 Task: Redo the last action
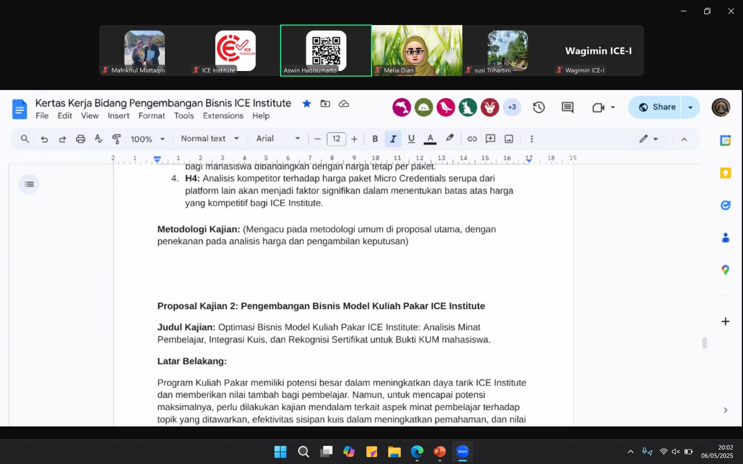pos(62,139)
